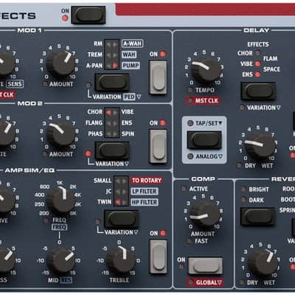
Task: Click the Delay effects selector button
Action: (x=258, y=91)
